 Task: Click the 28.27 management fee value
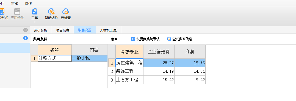[x=159, y=63]
